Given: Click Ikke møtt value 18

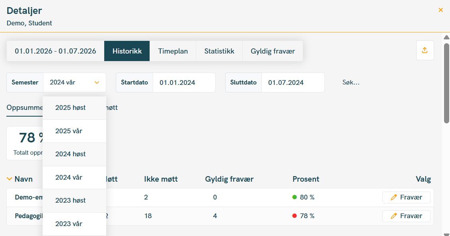Looking at the screenshot, I should (x=148, y=216).
